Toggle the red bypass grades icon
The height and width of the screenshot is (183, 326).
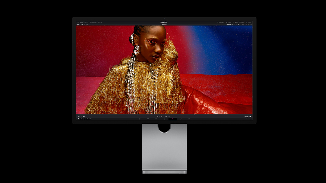(246, 24)
